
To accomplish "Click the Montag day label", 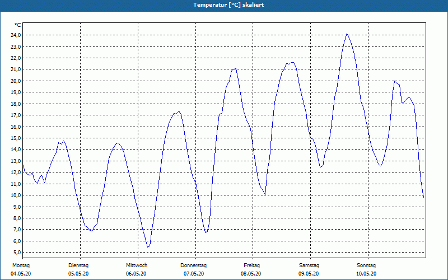I will tap(21, 265).
